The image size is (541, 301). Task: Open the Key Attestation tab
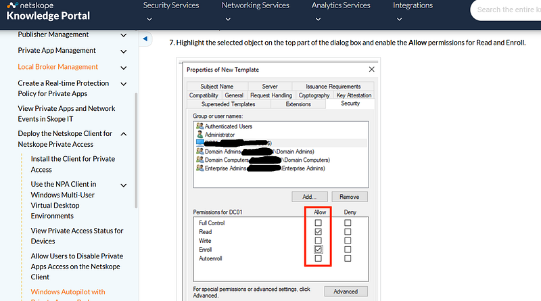[x=354, y=95]
